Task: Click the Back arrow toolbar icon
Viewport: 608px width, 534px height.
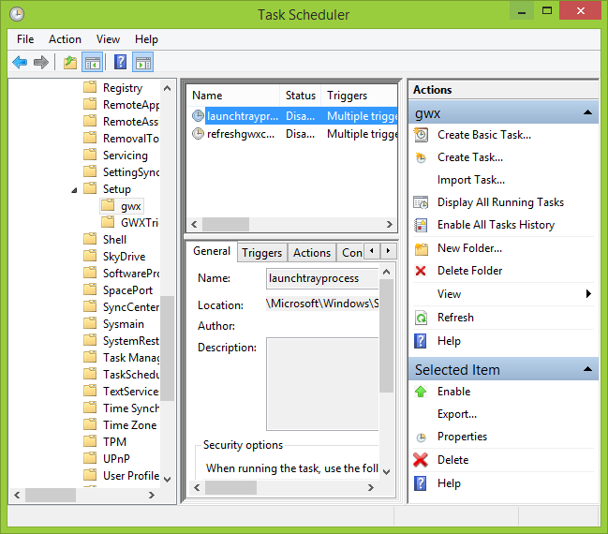Action: tap(20, 62)
